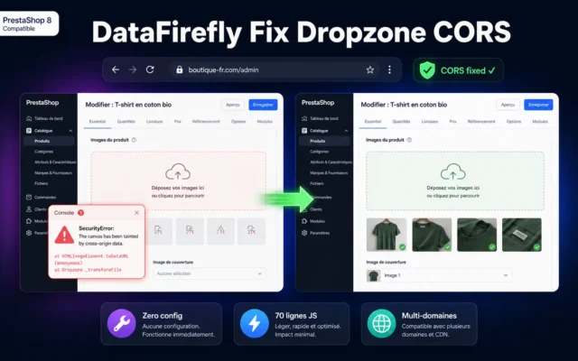The image size is (578, 361).
Task: Collapse Catalogue section in right panel
Action: 346,131
